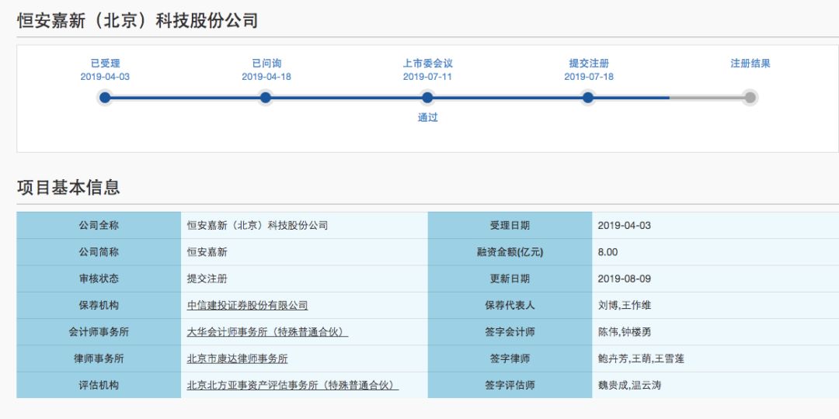Click the 保荐代表人 label cell

point(510,306)
